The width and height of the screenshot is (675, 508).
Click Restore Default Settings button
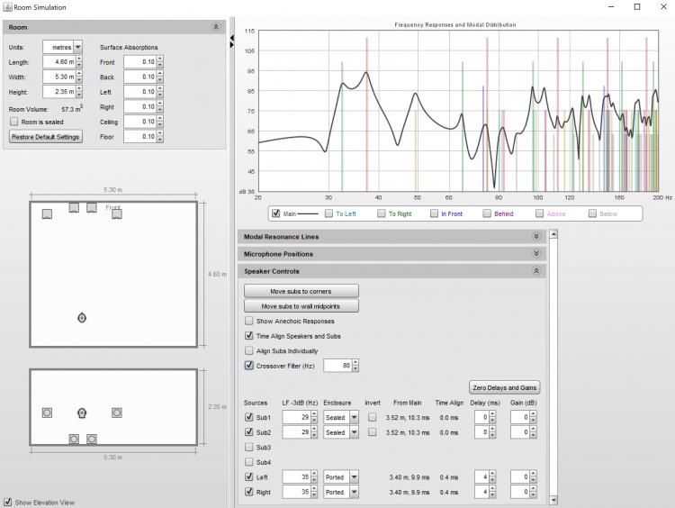tap(46, 137)
